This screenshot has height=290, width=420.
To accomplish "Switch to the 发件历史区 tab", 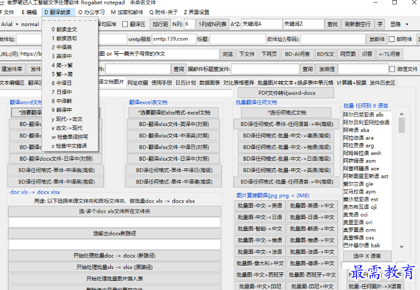I will [x=382, y=83].
